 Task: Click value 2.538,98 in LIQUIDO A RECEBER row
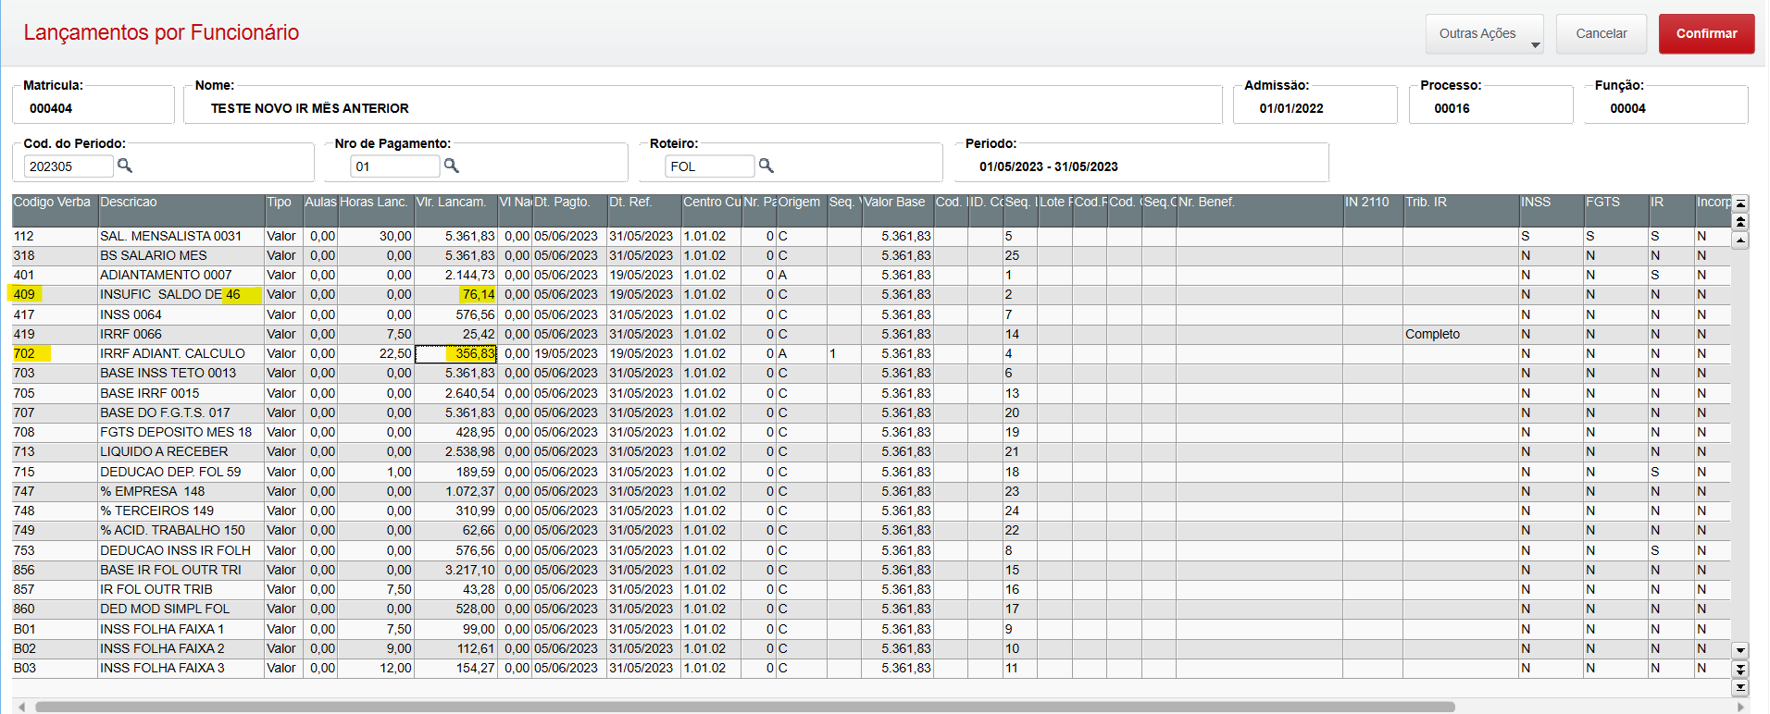click(x=455, y=451)
